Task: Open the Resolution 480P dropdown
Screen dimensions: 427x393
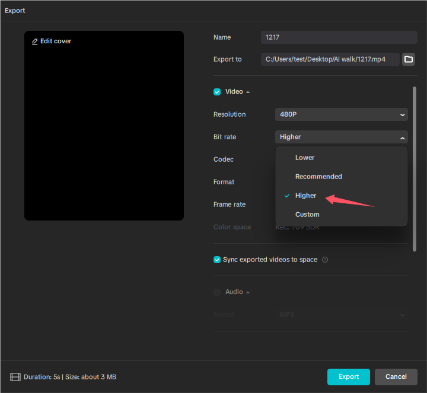Action: (x=342, y=114)
